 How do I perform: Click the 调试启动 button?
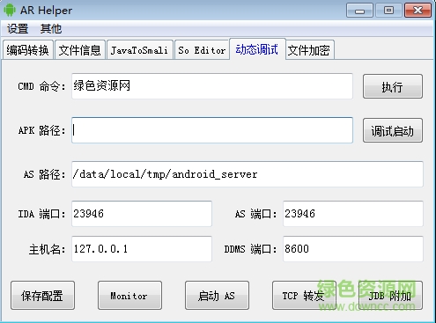click(393, 130)
